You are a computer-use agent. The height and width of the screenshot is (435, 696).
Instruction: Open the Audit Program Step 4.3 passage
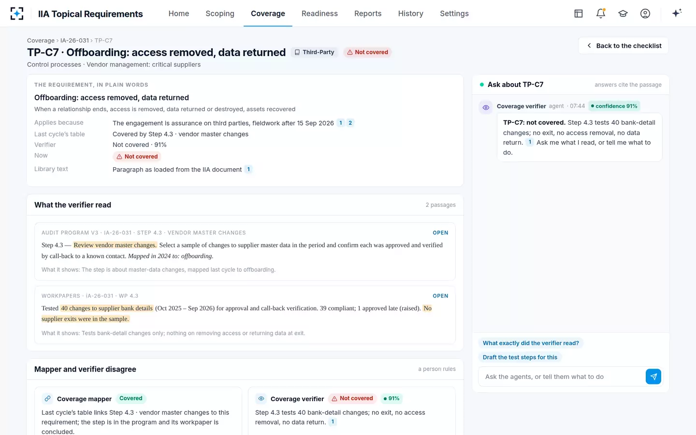[440, 233]
